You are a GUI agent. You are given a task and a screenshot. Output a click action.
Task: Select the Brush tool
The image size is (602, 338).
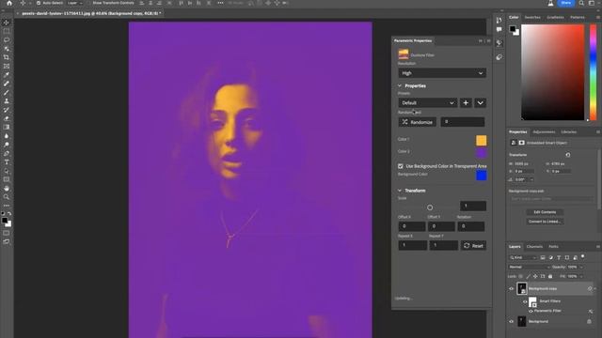[x=7, y=92]
